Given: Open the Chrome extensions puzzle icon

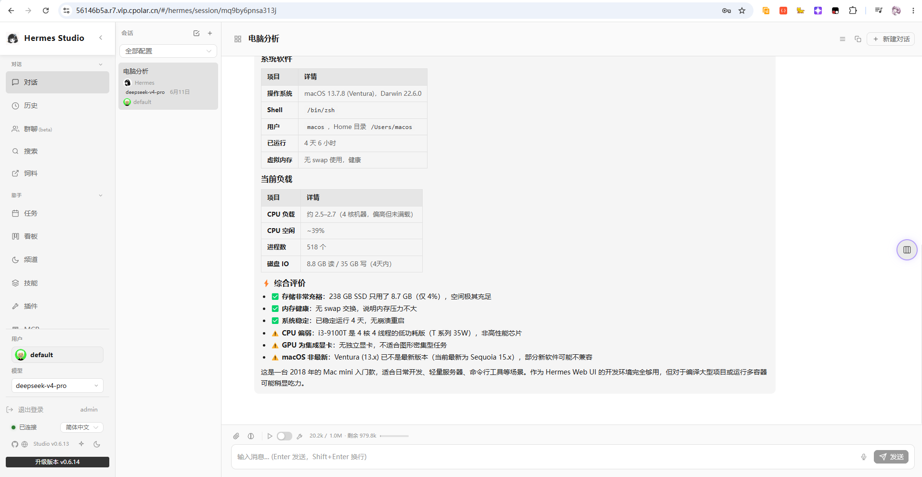Looking at the screenshot, I should click(x=853, y=11).
